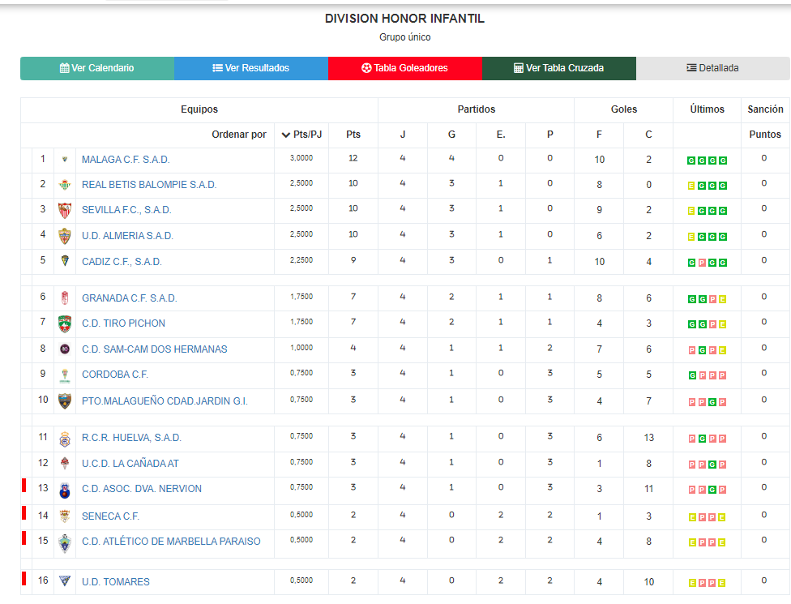Click the Cadiz C.F. crest icon
Viewport: 791px width, 604px height.
click(65, 261)
